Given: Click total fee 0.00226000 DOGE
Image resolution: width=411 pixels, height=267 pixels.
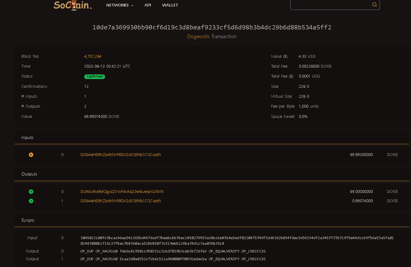Looking at the screenshot, I should tap(315, 66).
